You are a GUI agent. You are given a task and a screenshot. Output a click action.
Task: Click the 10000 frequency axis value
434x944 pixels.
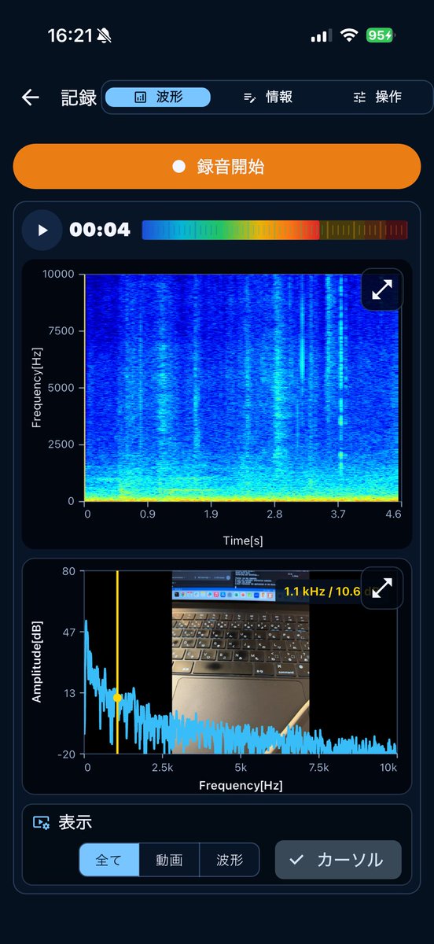(59, 275)
